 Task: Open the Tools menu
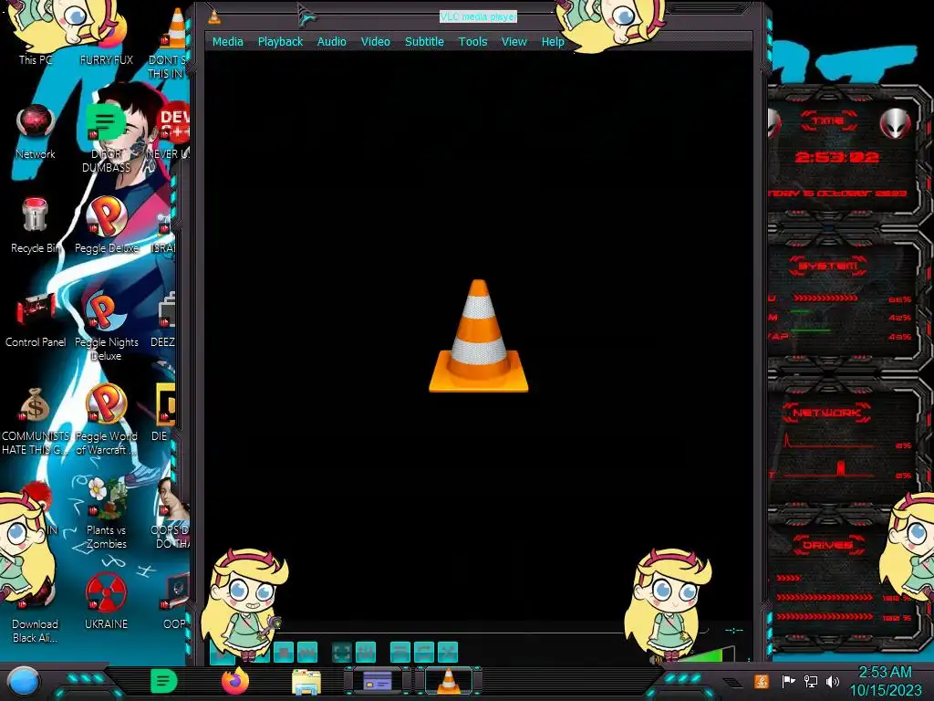[x=472, y=42]
